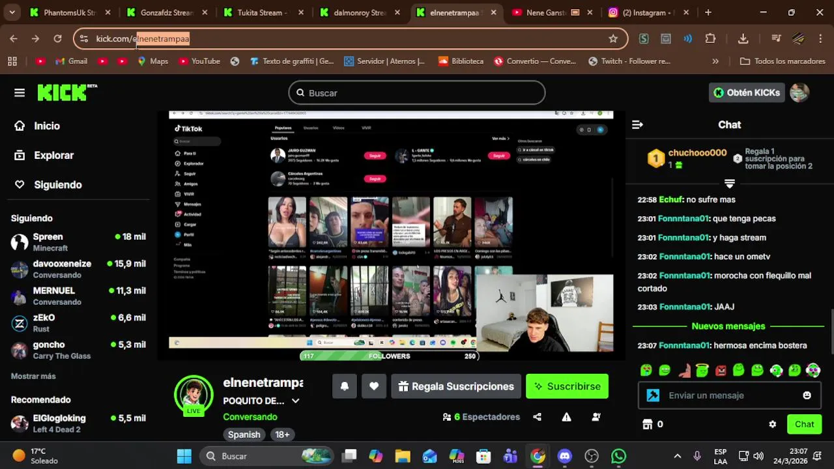Share the stream via share icon
Screen dimensions: 834x469
tap(538, 417)
